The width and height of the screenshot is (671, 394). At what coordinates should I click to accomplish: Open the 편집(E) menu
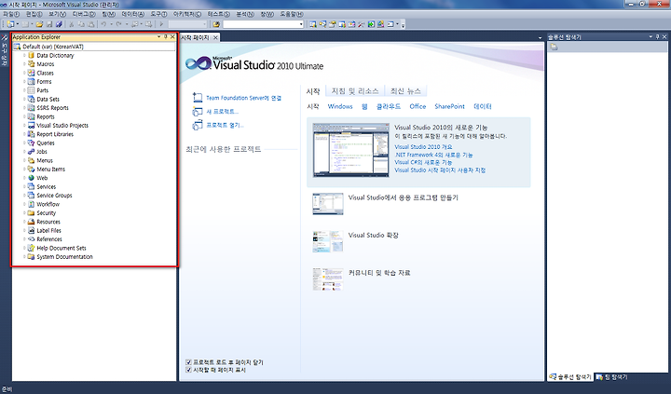[34, 14]
